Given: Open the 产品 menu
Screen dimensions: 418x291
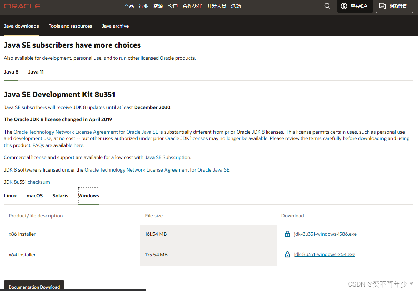Looking at the screenshot, I should [129, 6].
